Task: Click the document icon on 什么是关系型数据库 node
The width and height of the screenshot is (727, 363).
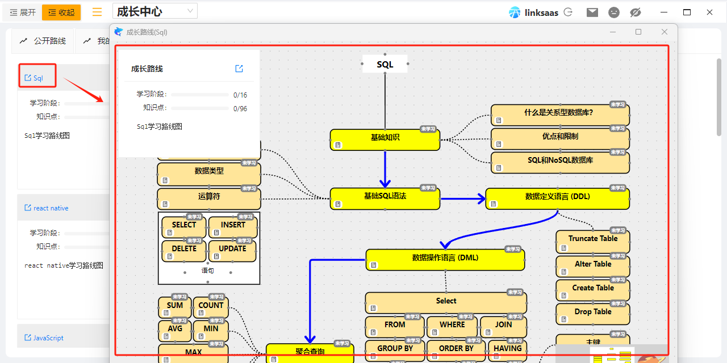Action: (x=499, y=120)
